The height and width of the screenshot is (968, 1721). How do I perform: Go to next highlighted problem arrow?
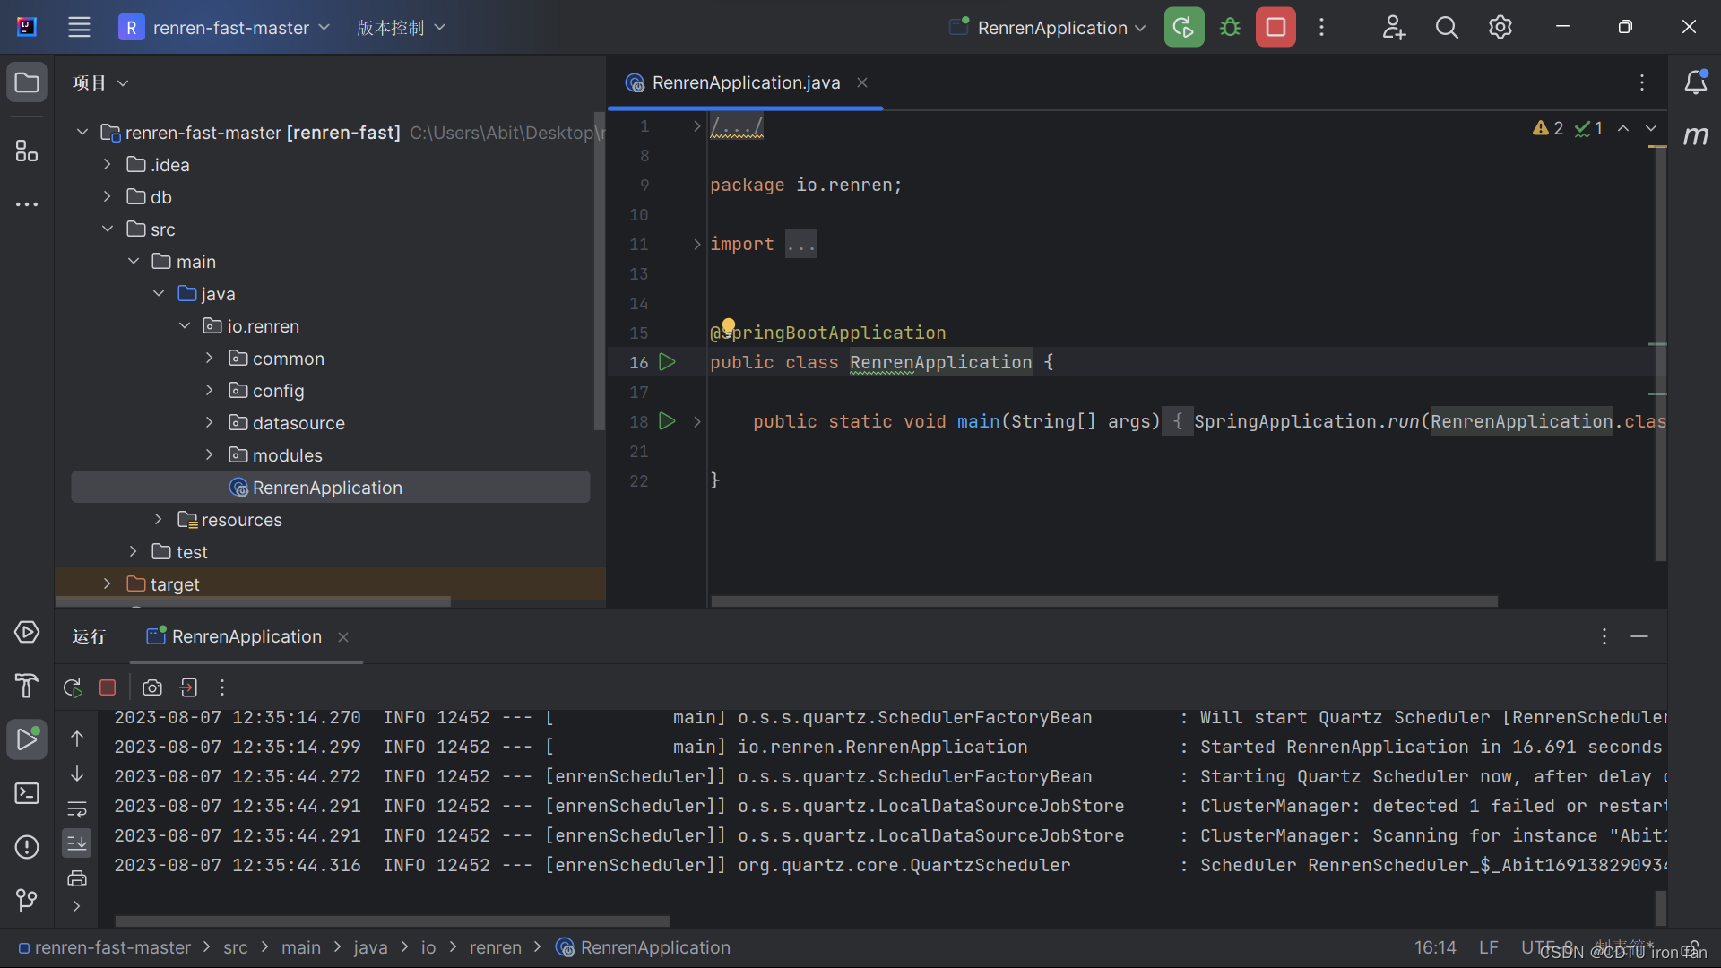[x=1651, y=129]
